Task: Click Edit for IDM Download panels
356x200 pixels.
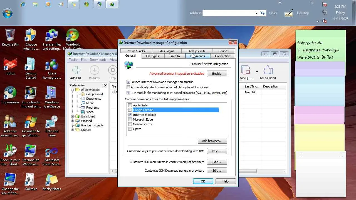Action: pos(217,171)
